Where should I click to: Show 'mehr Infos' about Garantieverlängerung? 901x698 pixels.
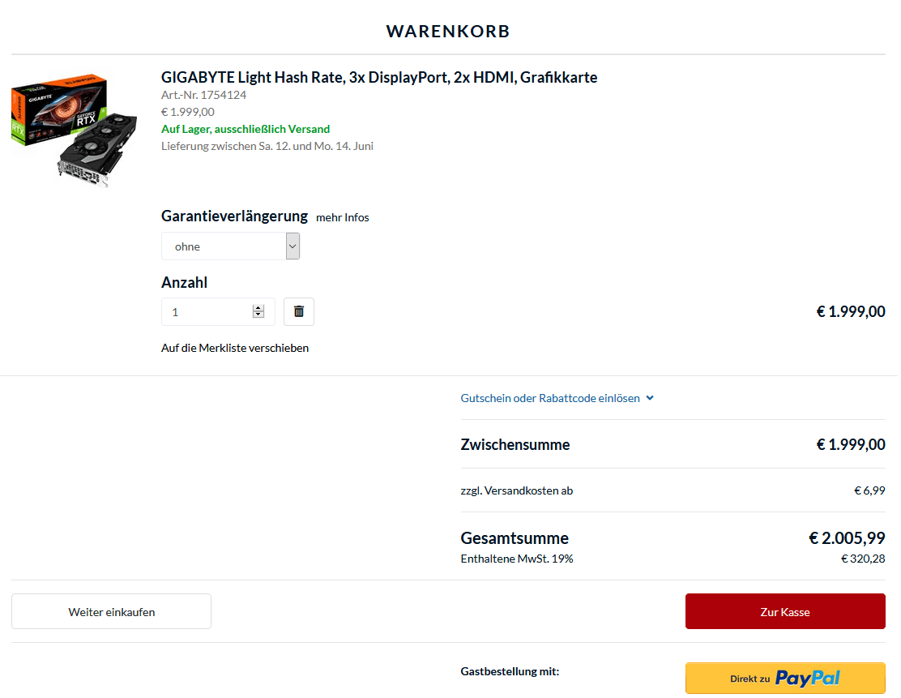[x=343, y=218]
